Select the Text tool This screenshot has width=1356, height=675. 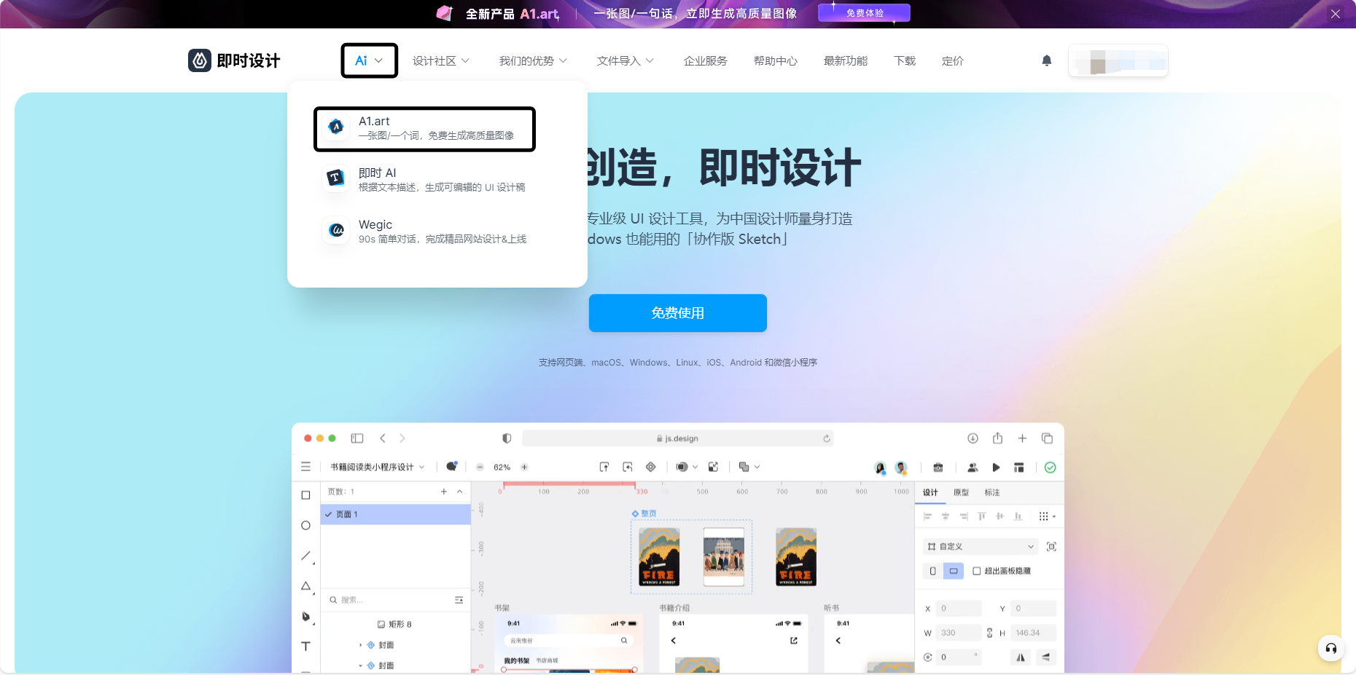point(306,647)
